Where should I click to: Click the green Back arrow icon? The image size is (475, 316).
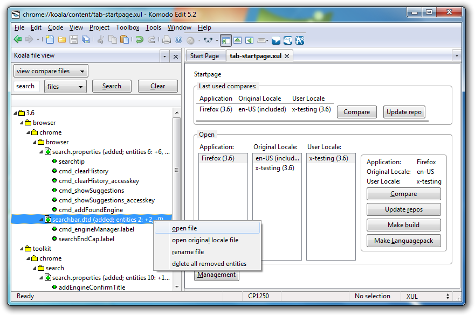pyautogui.click(x=18, y=39)
